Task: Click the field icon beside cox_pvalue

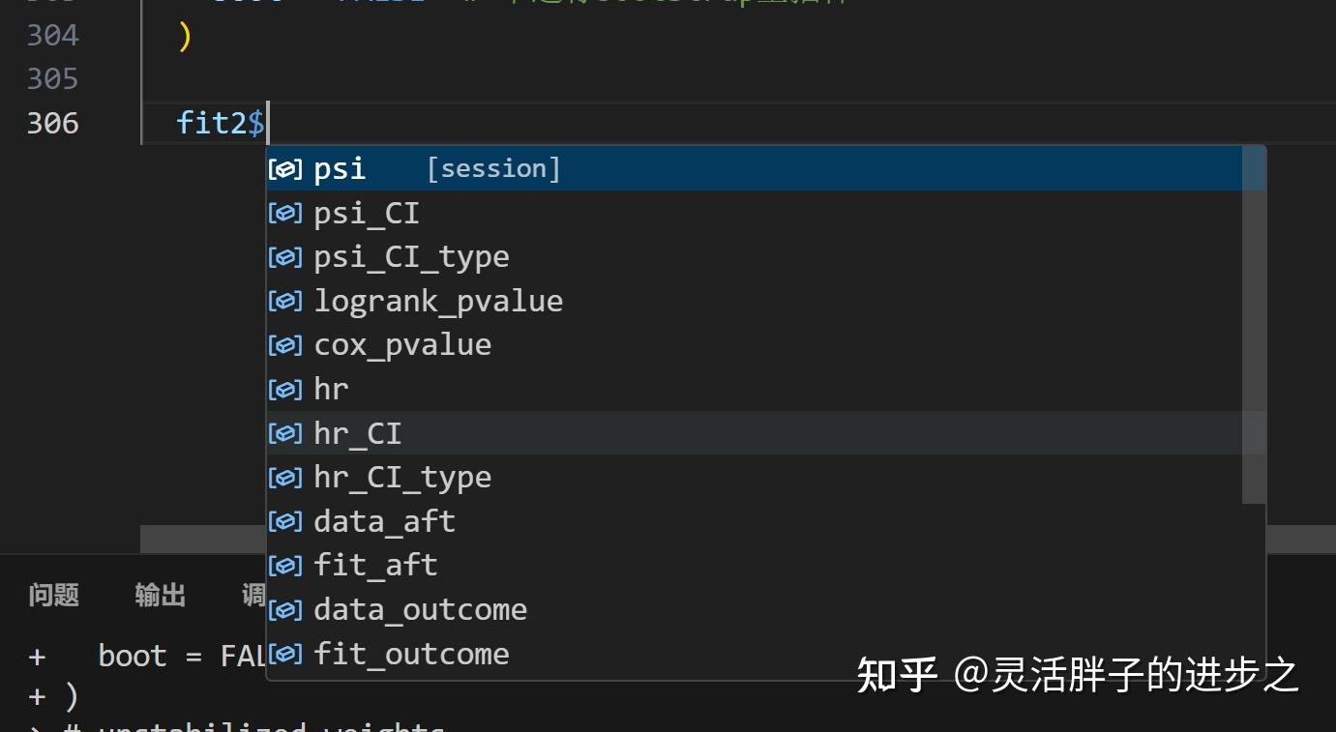Action: click(283, 344)
